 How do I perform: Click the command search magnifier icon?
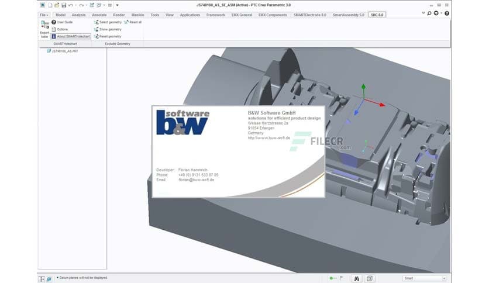click(429, 13)
